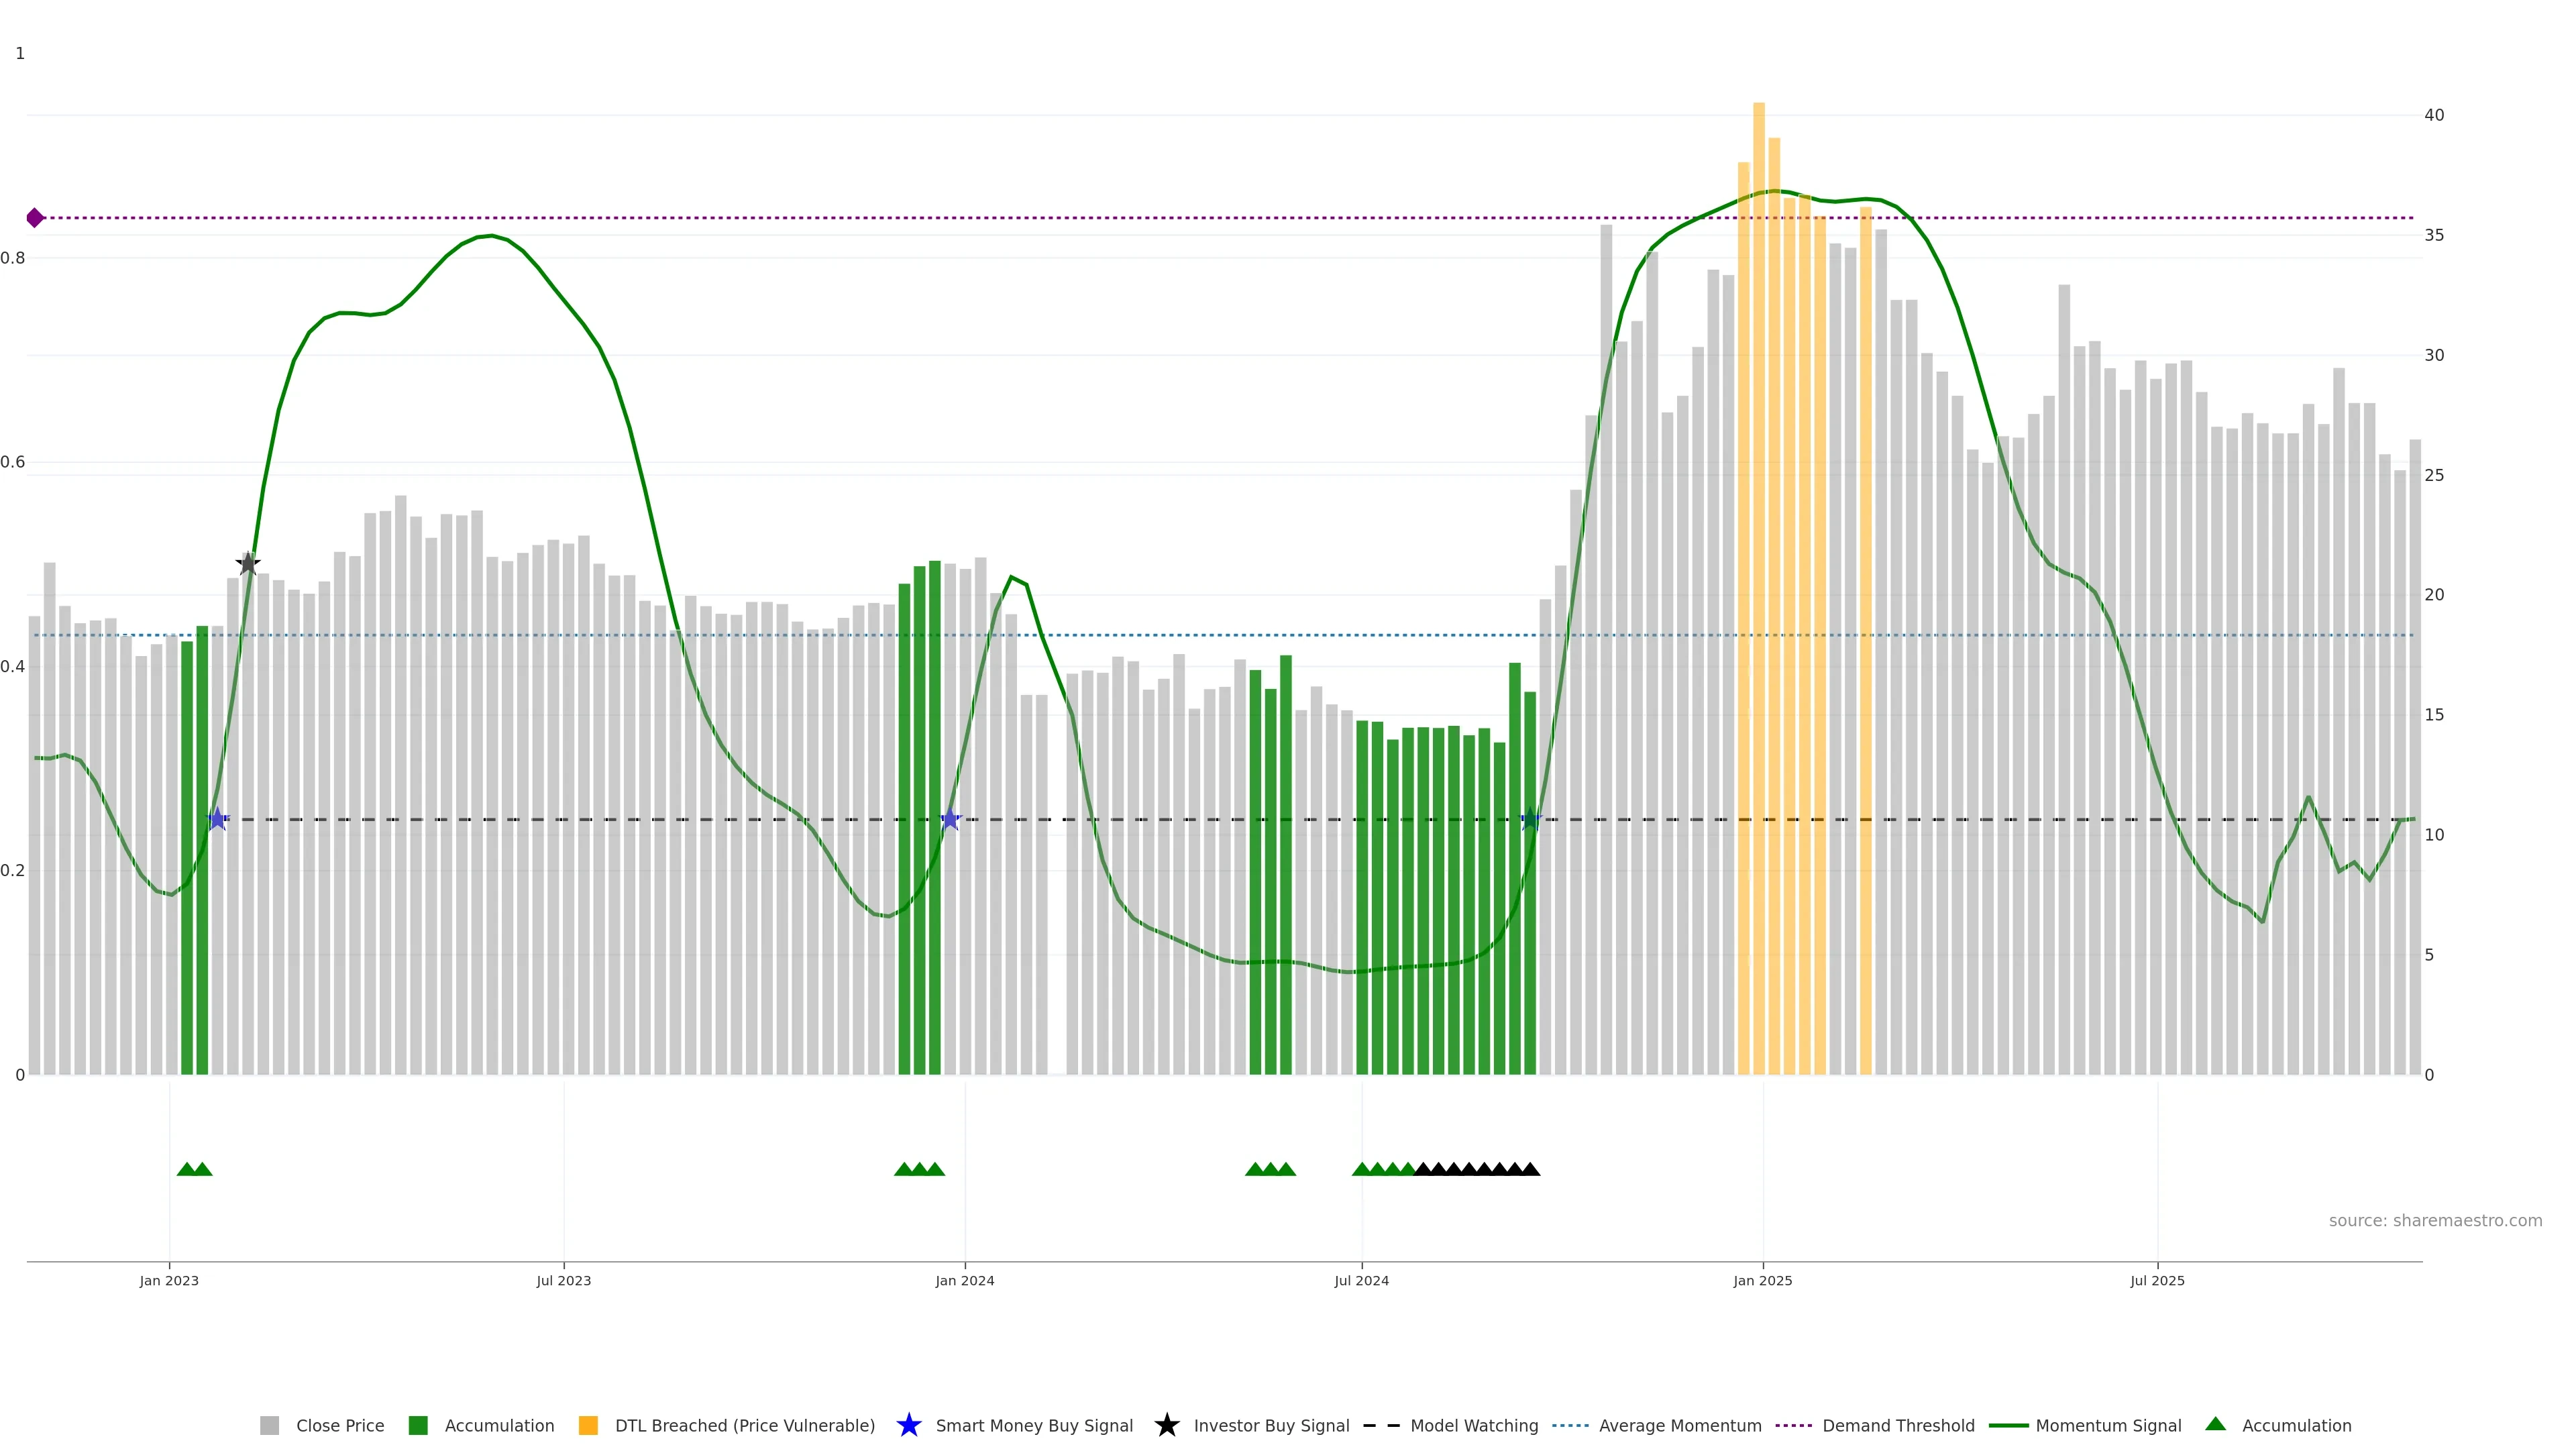Viewport: 2576px width, 1449px height.
Task: Click the purple diamond Demand Threshold marker
Action: point(35,218)
